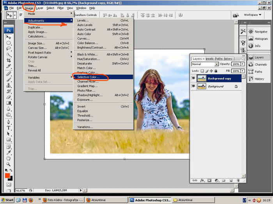Click the Windows Start button
This screenshot has height=204, width=273.
[7, 200]
